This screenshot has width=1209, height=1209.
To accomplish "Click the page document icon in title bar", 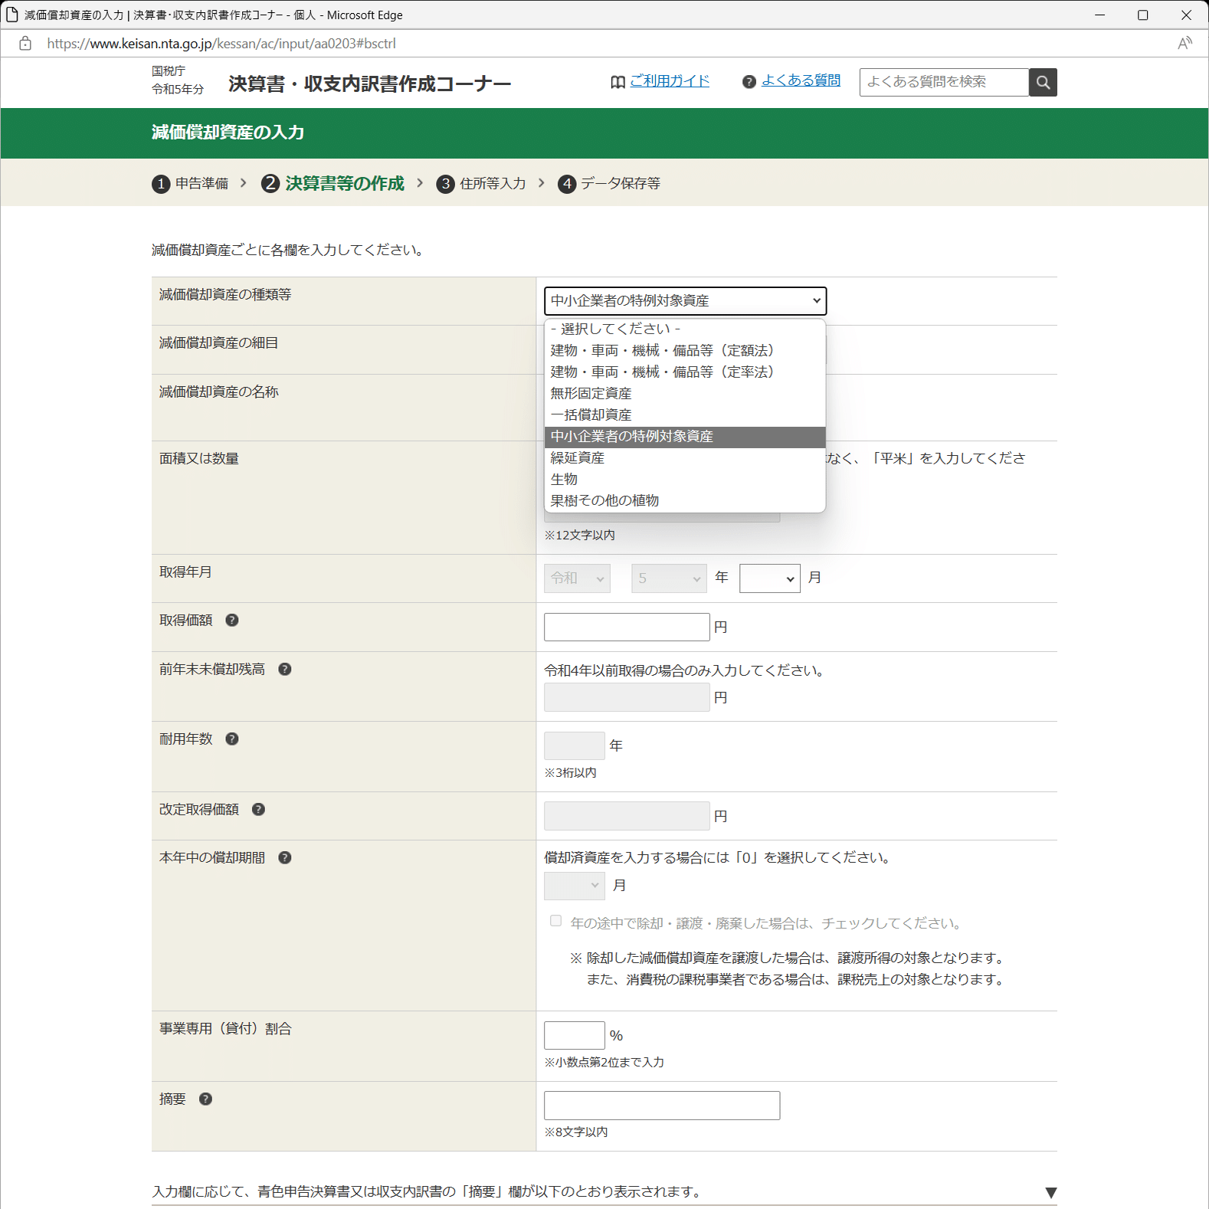I will click(x=11, y=15).
